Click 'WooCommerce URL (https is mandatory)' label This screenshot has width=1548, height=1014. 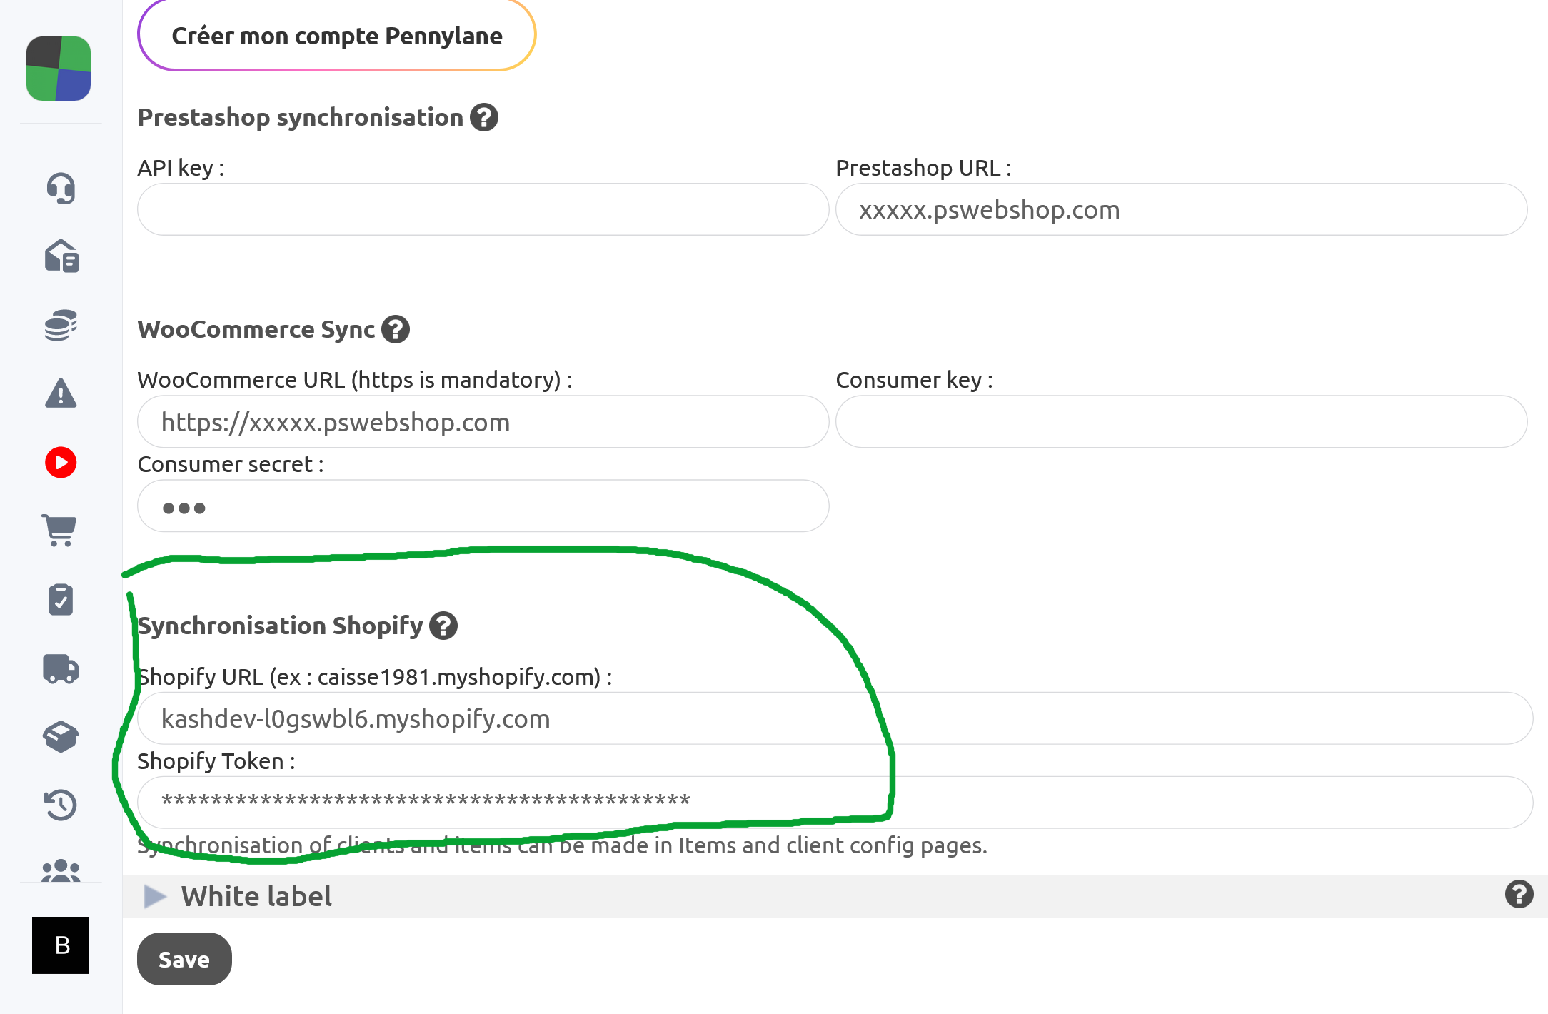pyautogui.click(x=355, y=380)
